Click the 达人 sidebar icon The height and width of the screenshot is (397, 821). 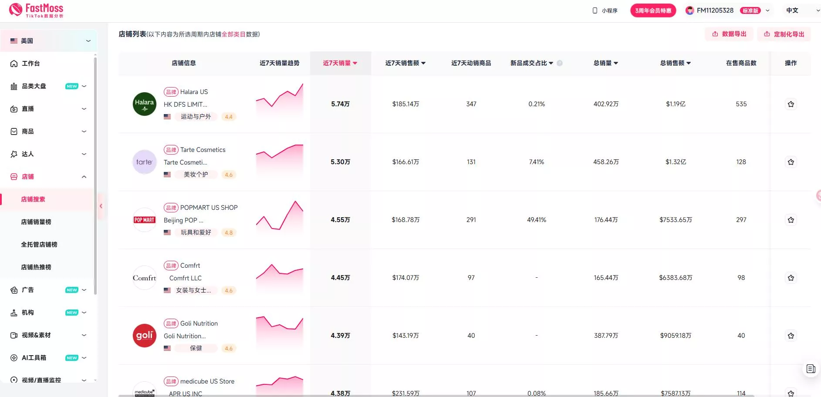[14, 154]
